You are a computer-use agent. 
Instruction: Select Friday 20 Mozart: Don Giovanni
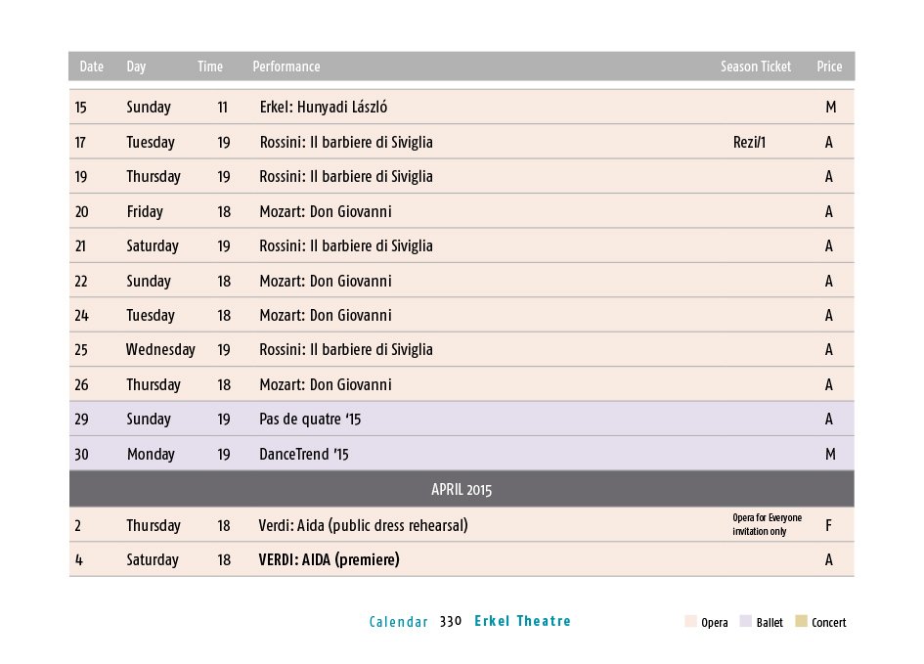462,211
